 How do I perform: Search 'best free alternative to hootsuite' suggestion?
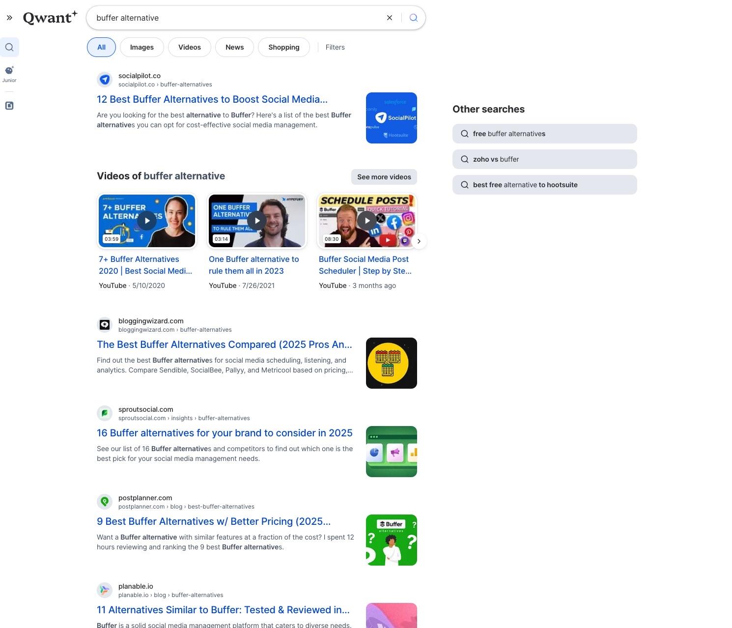(x=545, y=185)
